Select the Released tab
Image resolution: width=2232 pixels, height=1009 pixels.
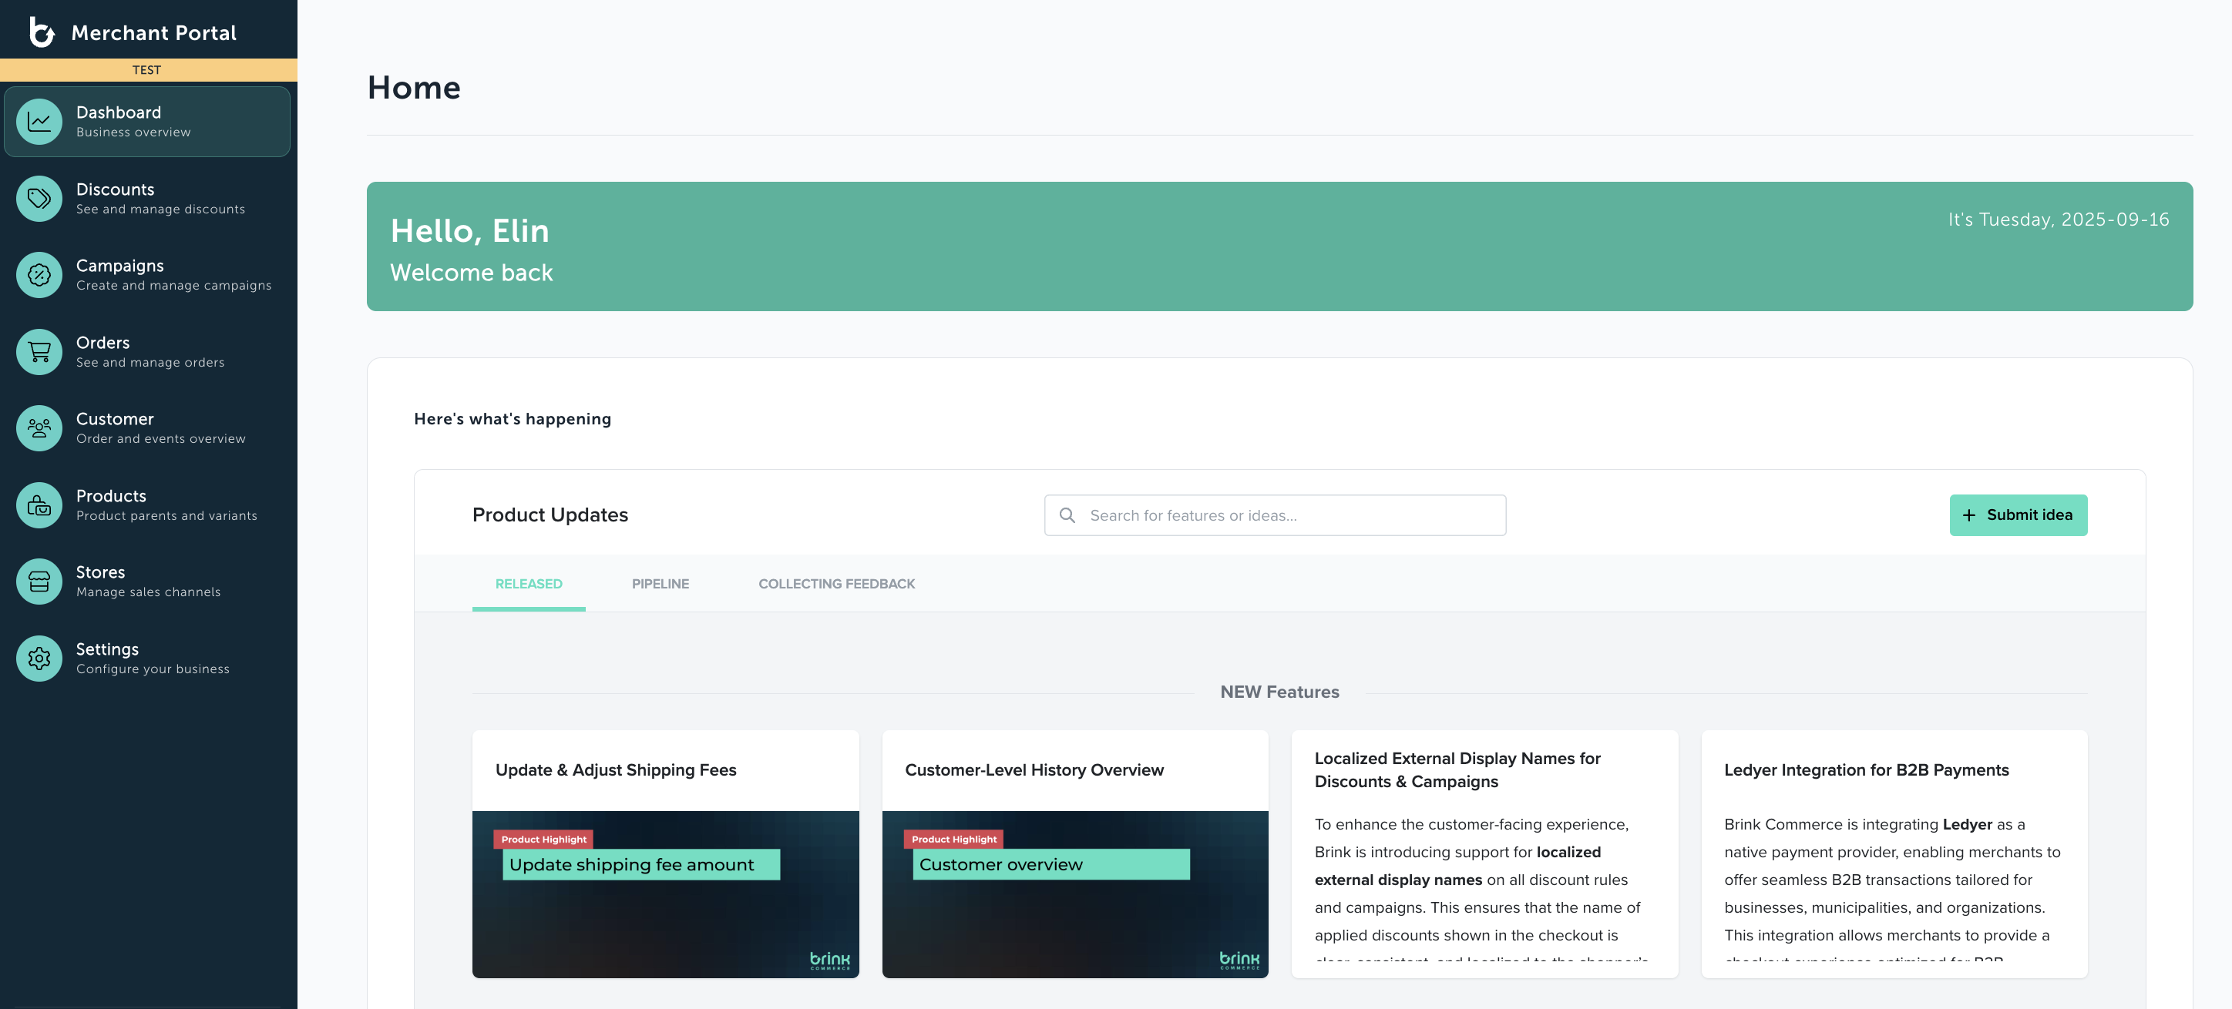(x=529, y=584)
